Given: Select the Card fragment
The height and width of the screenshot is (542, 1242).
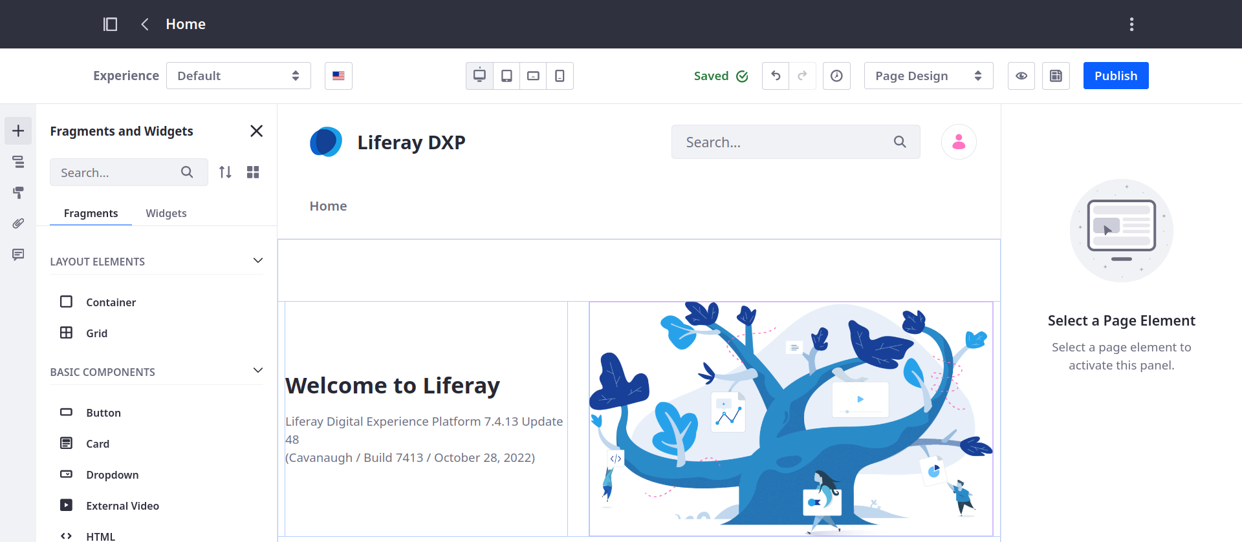Looking at the screenshot, I should click(x=157, y=444).
